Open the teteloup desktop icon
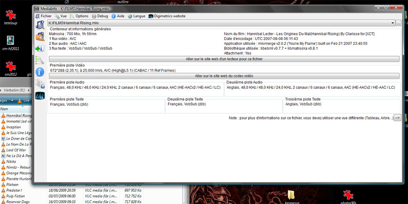408x204 pixels. (x=11, y=17)
